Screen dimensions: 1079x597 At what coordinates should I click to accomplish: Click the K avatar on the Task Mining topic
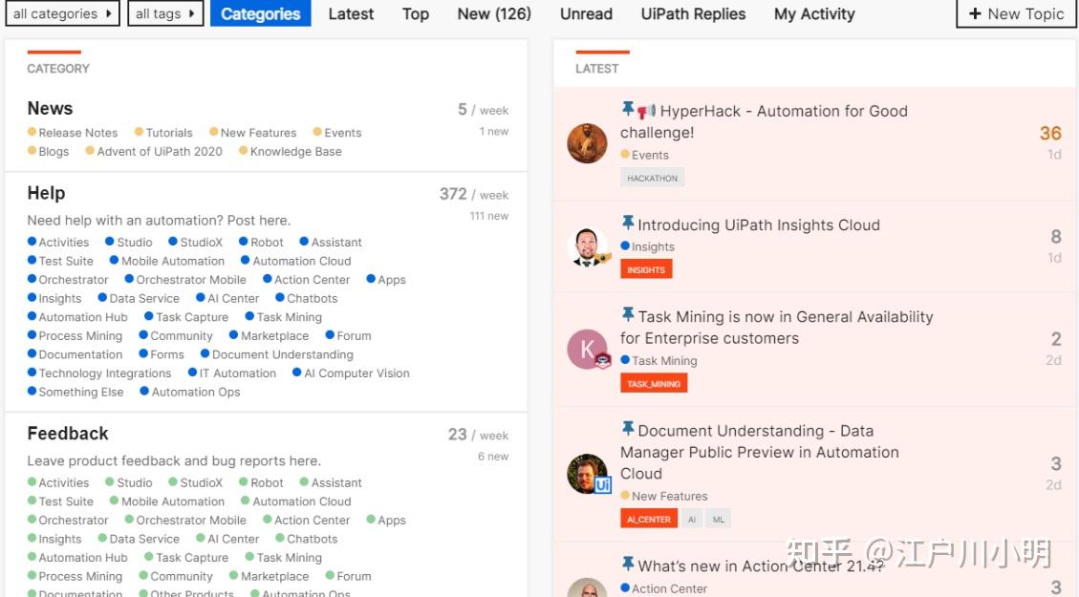pos(587,349)
